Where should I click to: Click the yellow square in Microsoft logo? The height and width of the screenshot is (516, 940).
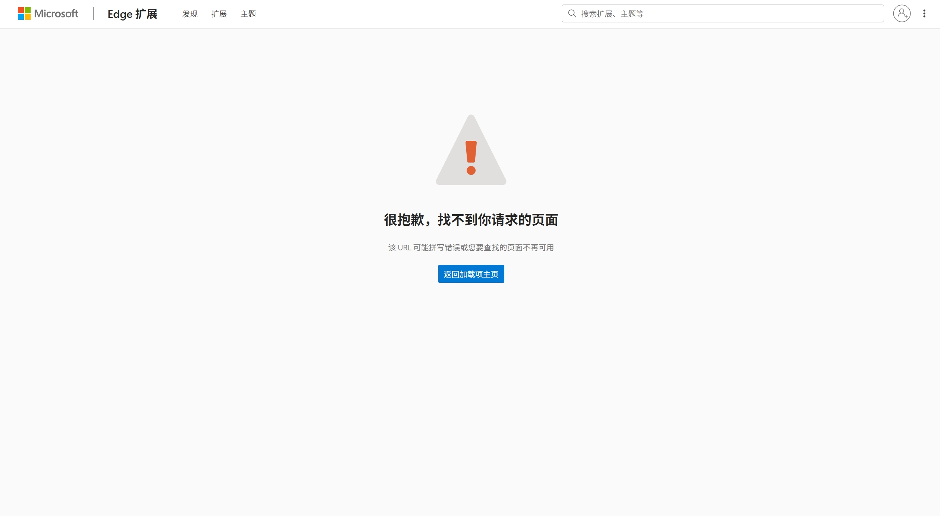(28, 17)
